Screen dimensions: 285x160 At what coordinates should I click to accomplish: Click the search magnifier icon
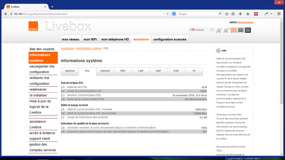(220, 14)
